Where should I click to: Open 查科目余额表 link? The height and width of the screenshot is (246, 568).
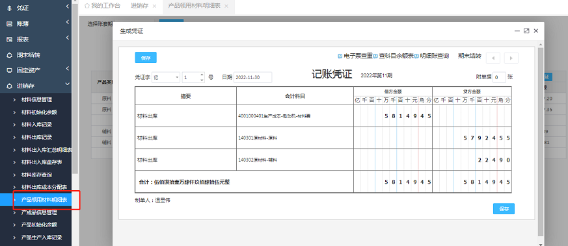point(396,56)
